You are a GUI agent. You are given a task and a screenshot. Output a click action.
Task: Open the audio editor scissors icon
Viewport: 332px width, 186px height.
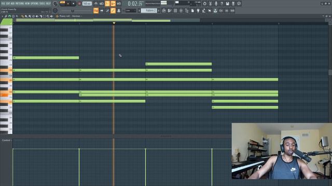pos(210,4)
